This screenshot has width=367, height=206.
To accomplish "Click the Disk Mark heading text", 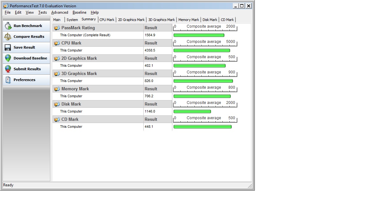I will click(71, 104).
